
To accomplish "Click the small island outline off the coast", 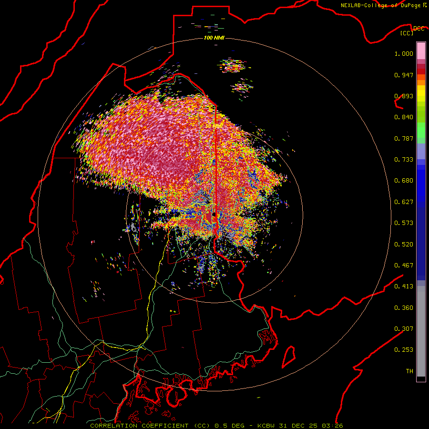I will pos(289,357).
